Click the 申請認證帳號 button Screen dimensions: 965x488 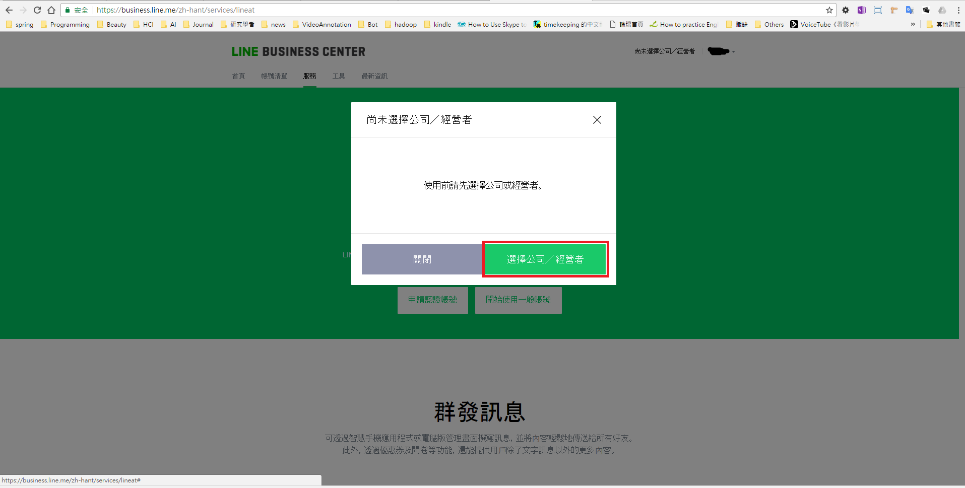[x=432, y=300]
